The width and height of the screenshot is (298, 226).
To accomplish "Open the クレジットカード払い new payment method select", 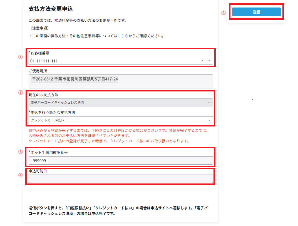I will (117, 120).
